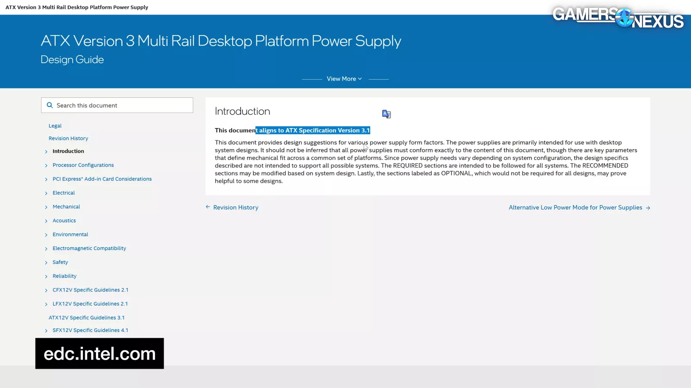This screenshot has height=388, width=691.
Task: Expand the Electrical section arrow
Action: [46, 193]
